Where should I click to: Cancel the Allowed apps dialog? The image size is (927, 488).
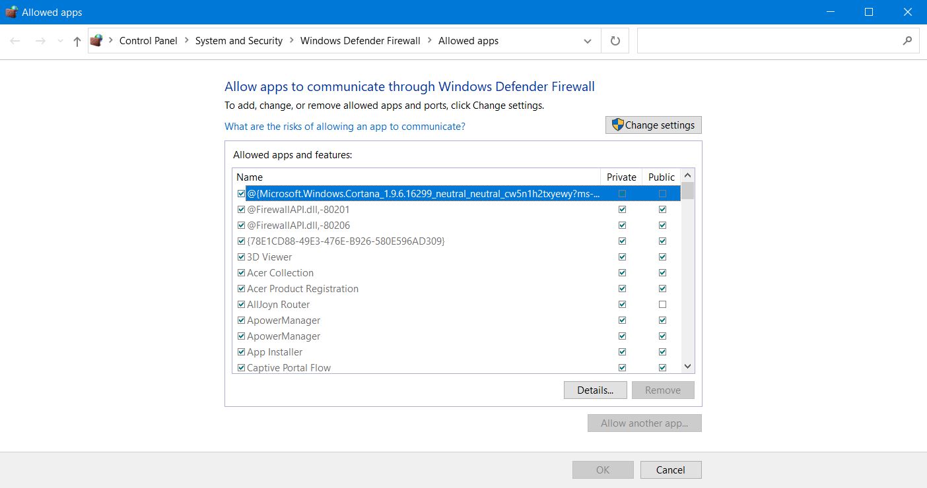point(671,470)
